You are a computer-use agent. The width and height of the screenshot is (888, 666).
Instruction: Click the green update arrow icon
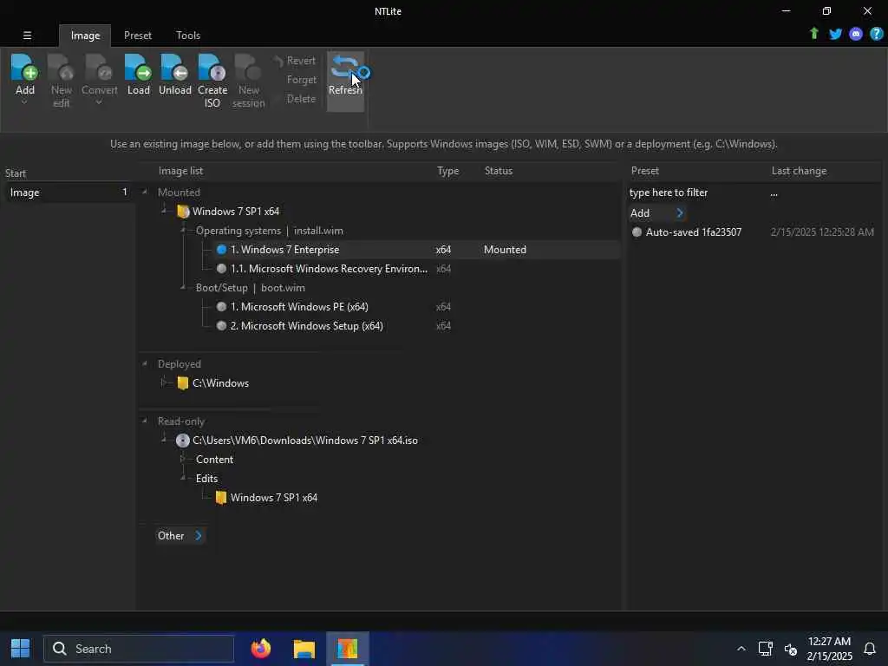813,34
